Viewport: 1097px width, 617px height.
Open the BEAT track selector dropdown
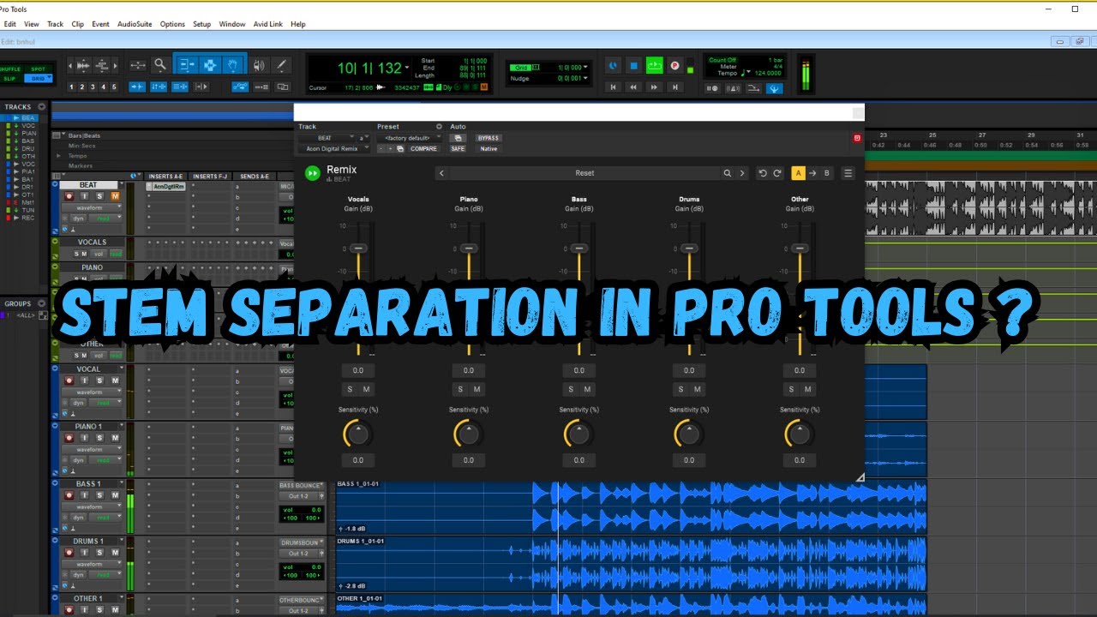(x=327, y=138)
